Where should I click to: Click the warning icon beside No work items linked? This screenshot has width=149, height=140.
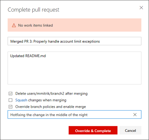[14, 25]
